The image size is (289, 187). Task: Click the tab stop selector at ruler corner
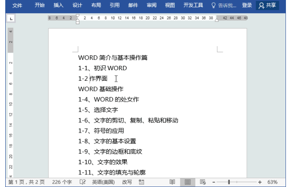[x=11, y=18]
